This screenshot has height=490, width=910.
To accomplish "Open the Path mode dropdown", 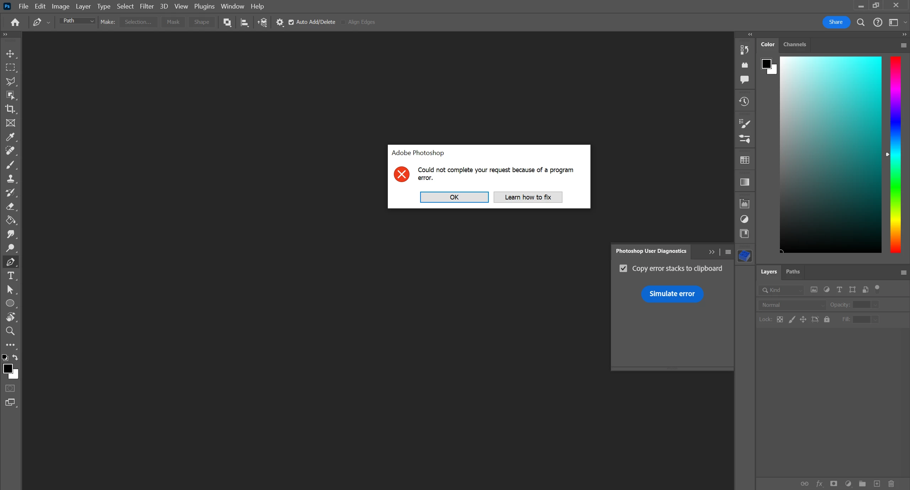I will tap(78, 21).
